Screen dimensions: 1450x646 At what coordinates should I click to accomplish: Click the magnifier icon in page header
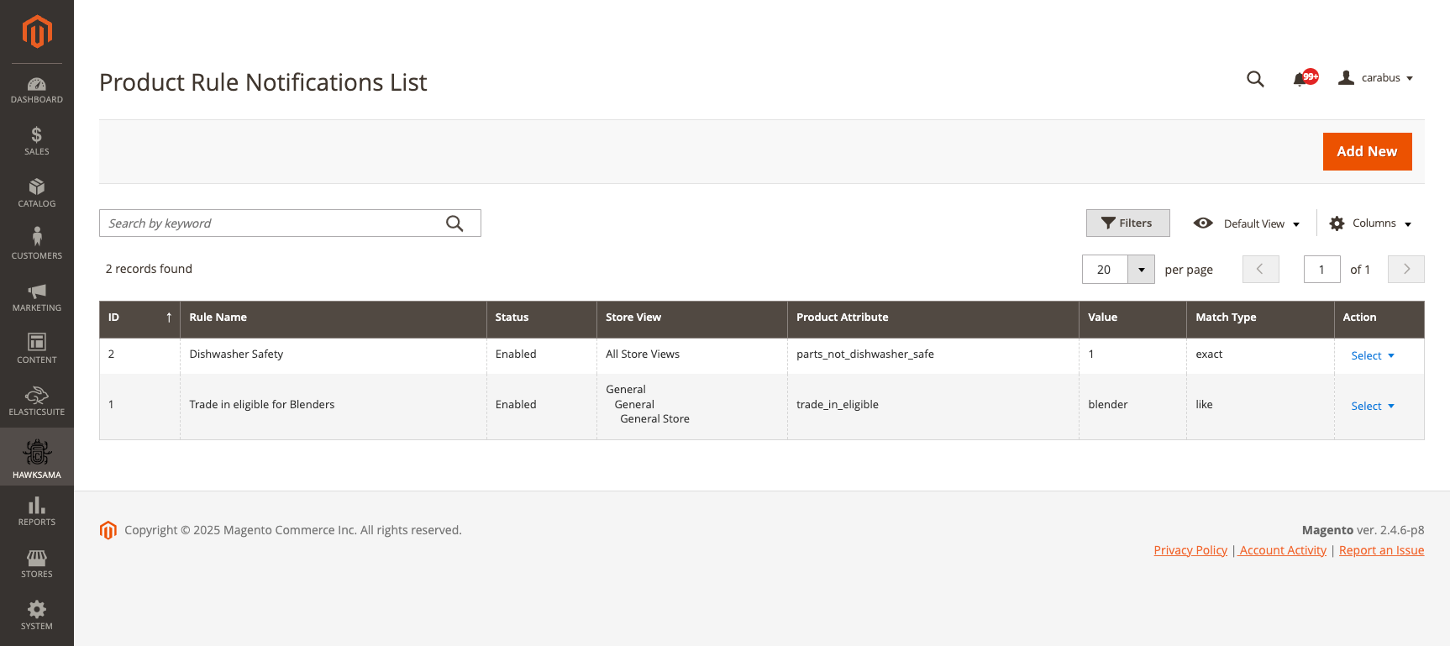[x=1255, y=79]
